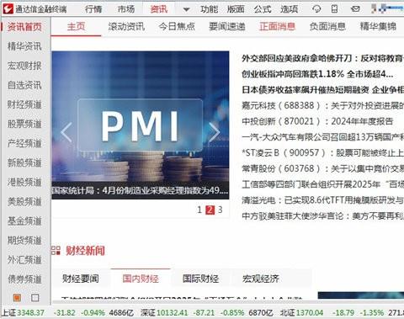Screen dimensions: 404x319
Task: Switch to the 要闻速递 tab
Action: click(x=227, y=27)
